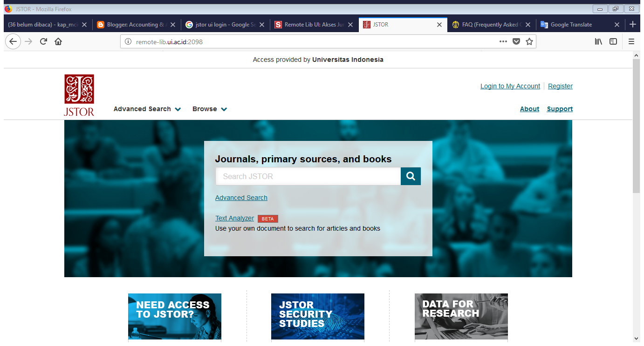Click the JSTOR search magnifier button
This screenshot has height=346, width=644.
pyautogui.click(x=411, y=176)
